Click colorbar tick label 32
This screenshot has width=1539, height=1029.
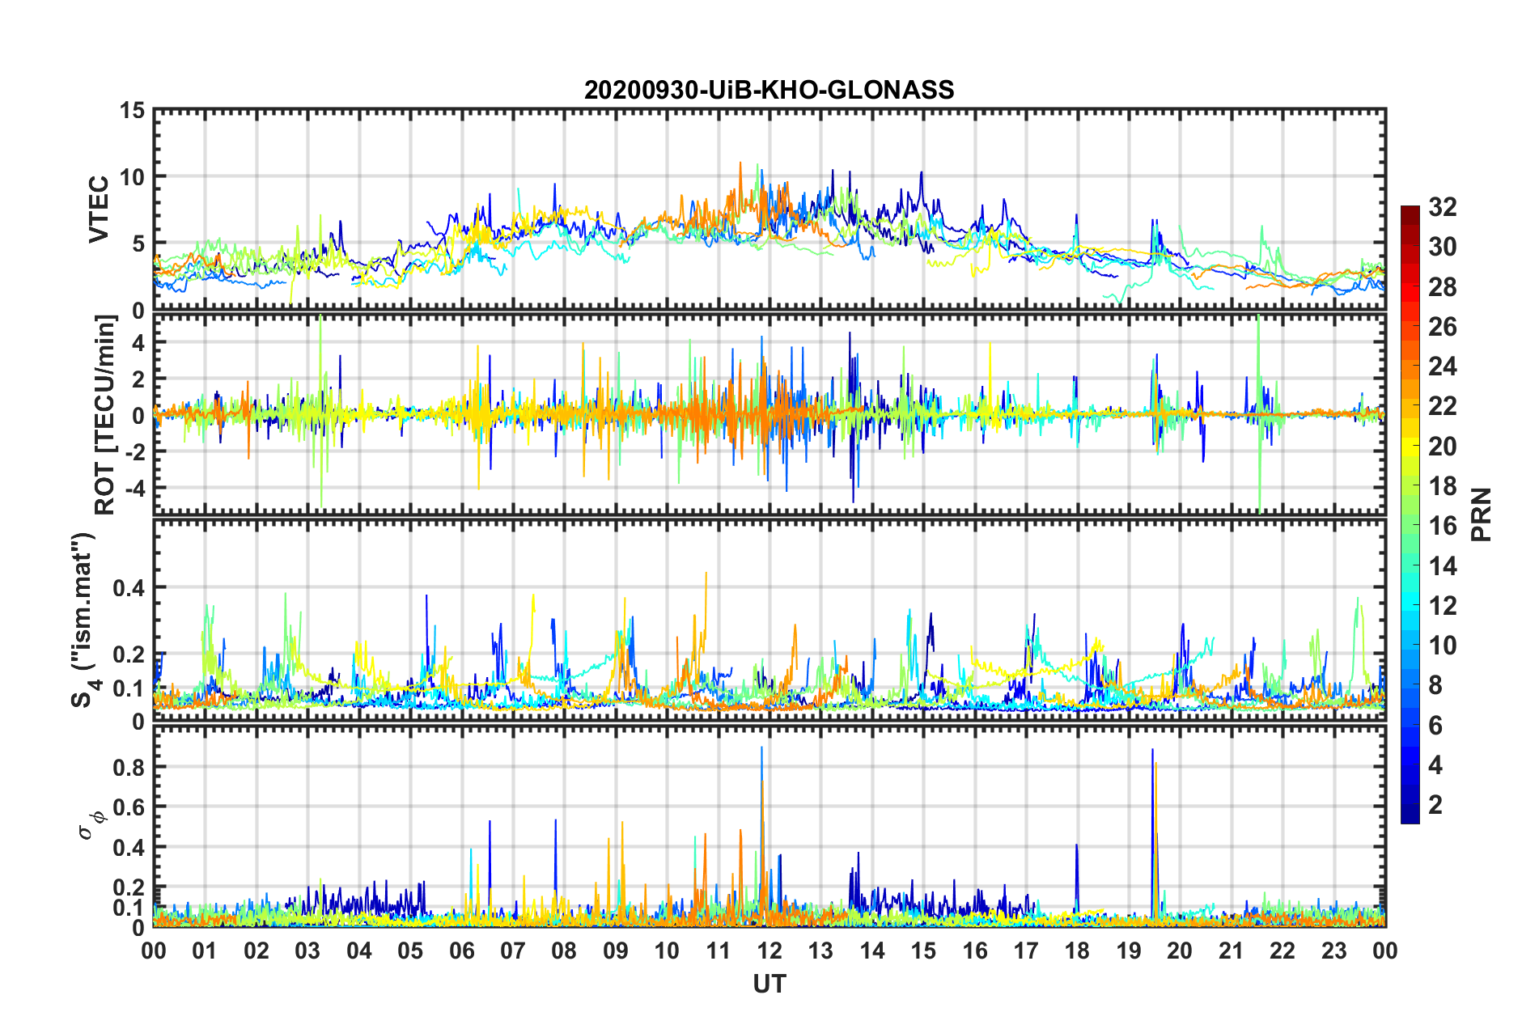pyautogui.click(x=1442, y=207)
